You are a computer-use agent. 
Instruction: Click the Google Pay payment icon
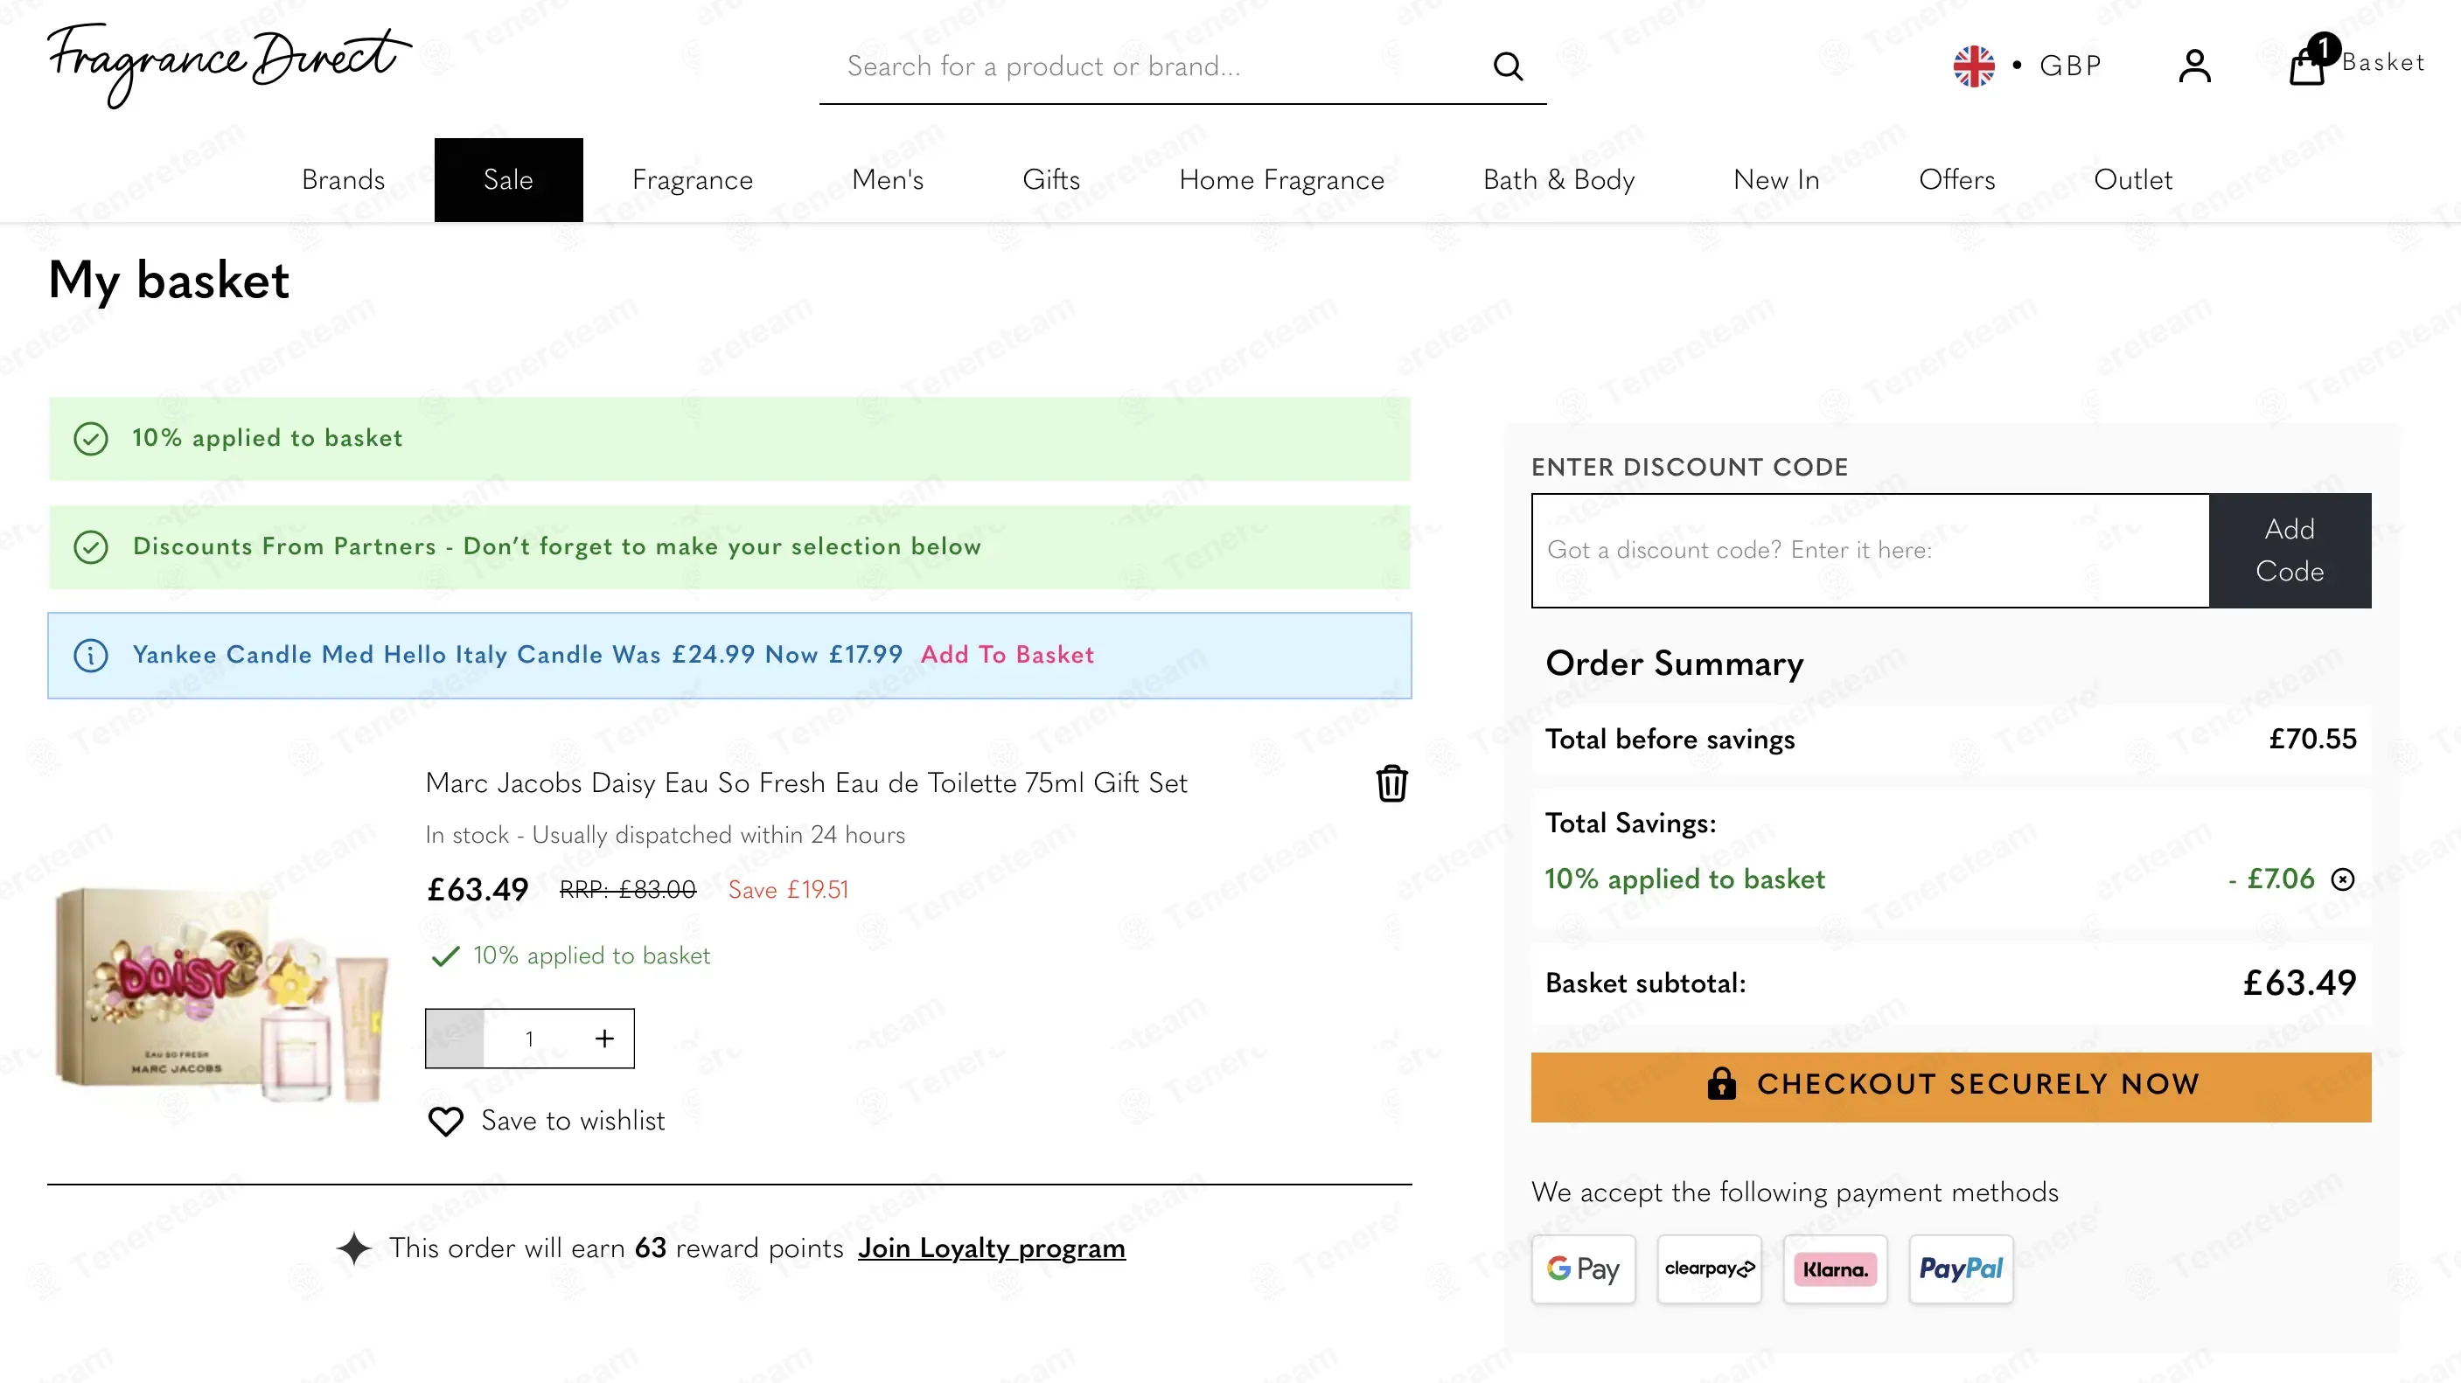click(1583, 1268)
